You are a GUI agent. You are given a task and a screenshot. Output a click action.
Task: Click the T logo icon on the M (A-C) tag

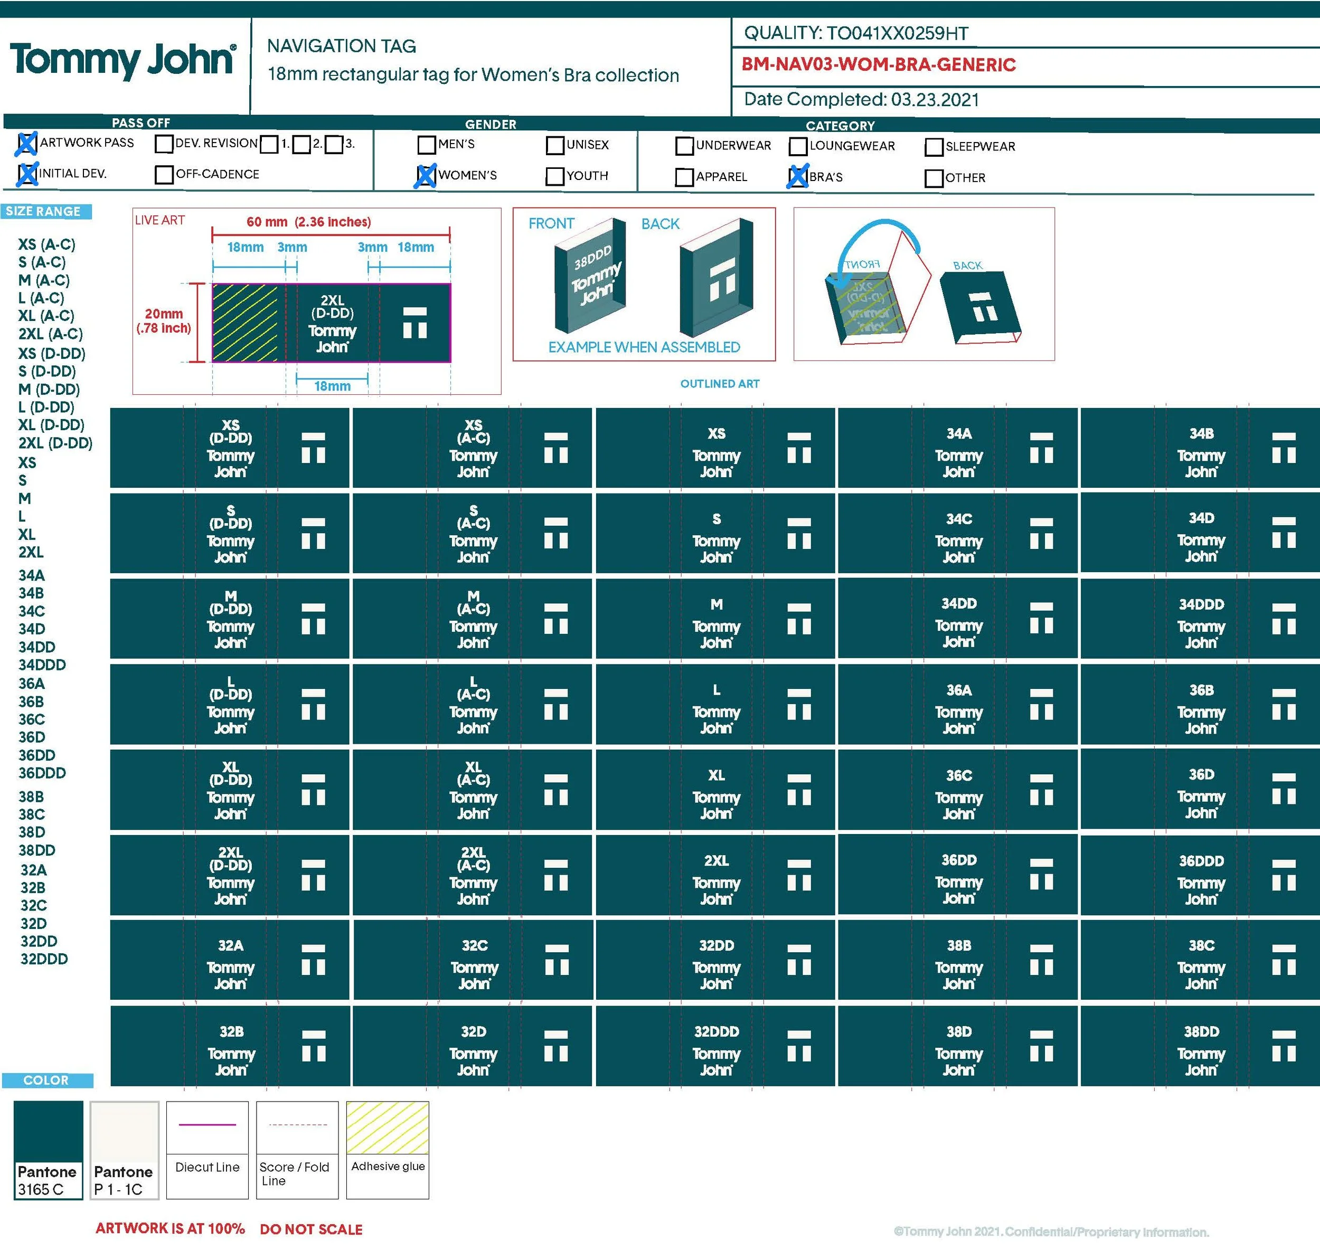point(555,618)
